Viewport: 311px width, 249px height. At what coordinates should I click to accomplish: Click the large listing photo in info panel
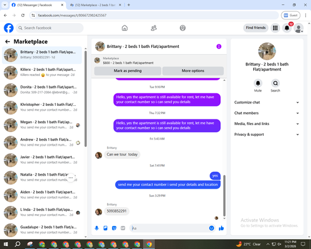(267, 51)
